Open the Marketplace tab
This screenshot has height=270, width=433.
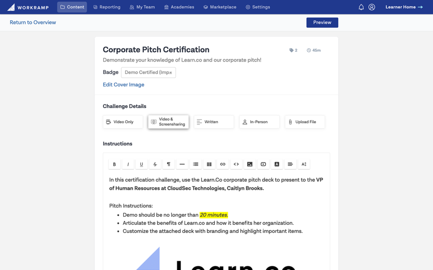click(220, 7)
